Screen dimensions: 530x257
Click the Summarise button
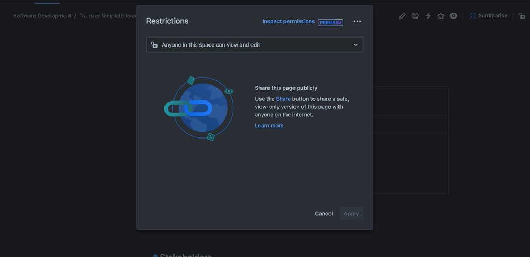coord(488,16)
